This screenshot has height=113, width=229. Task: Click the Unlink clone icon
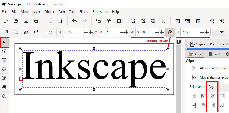(198, 21)
